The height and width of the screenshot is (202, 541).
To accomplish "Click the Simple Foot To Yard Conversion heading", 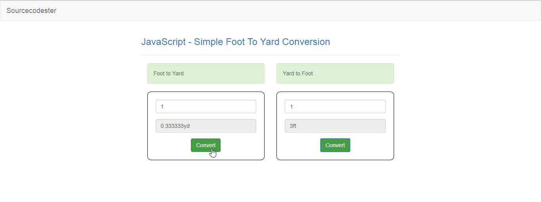I will pos(236,42).
